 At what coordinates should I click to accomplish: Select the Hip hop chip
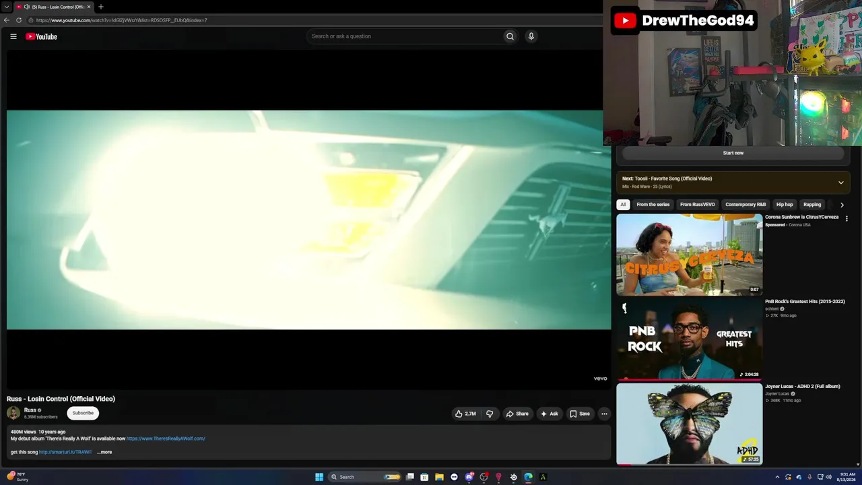[x=785, y=205]
